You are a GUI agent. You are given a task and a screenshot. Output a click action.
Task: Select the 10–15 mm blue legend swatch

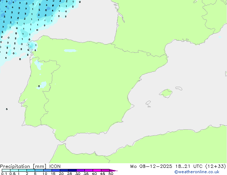tap(48, 170)
